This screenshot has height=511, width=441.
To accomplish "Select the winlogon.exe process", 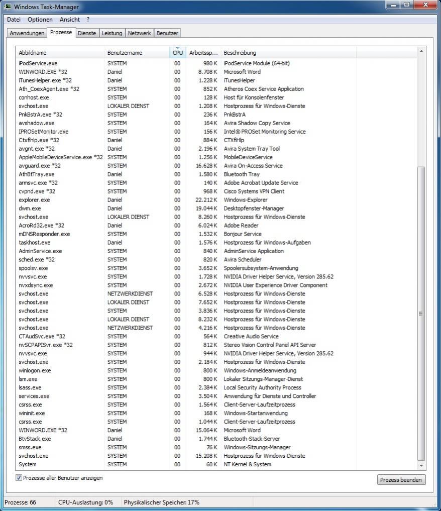I will pos(216,370).
